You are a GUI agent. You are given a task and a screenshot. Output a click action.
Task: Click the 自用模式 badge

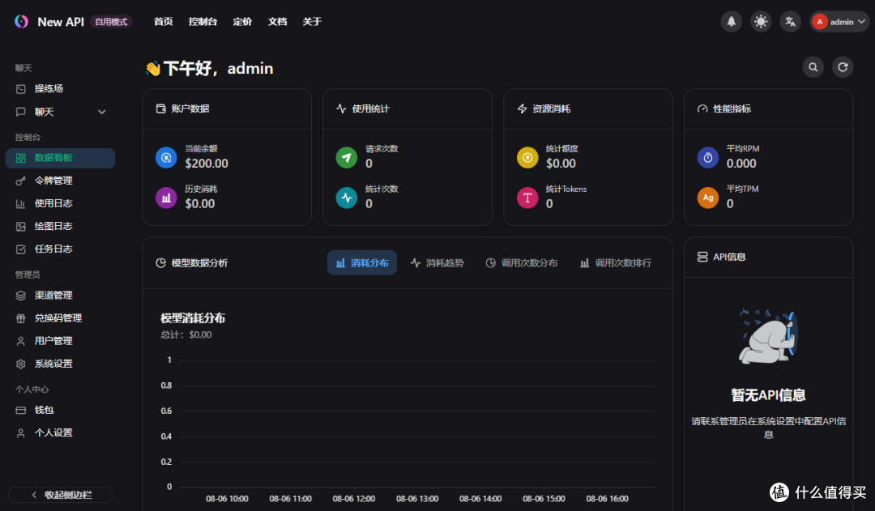111,22
